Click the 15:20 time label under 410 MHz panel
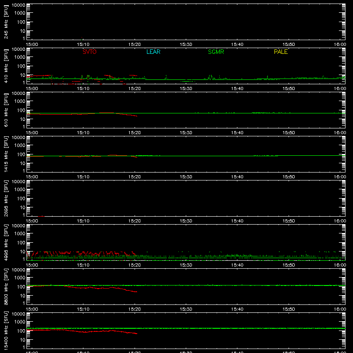This screenshot has height=353, width=353. click(x=135, y=89)
